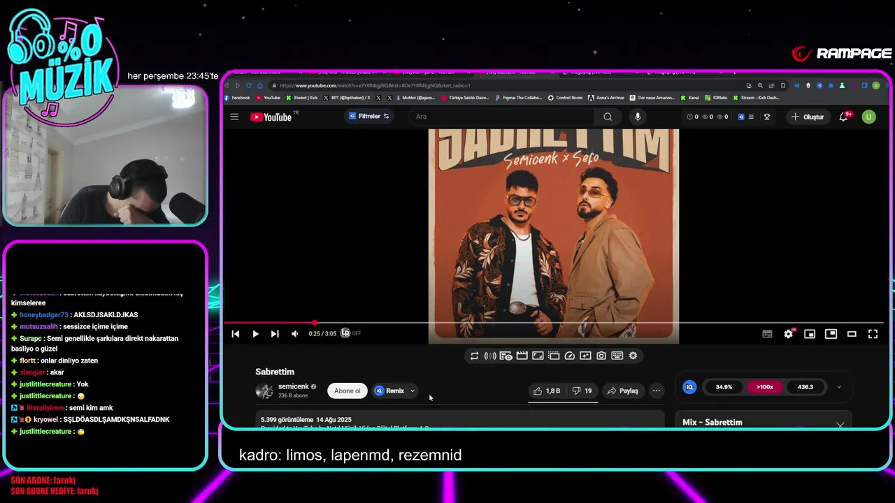Click the Oluştur create button
The height and width of the screenshot is (503, 895).
[808, 117]
